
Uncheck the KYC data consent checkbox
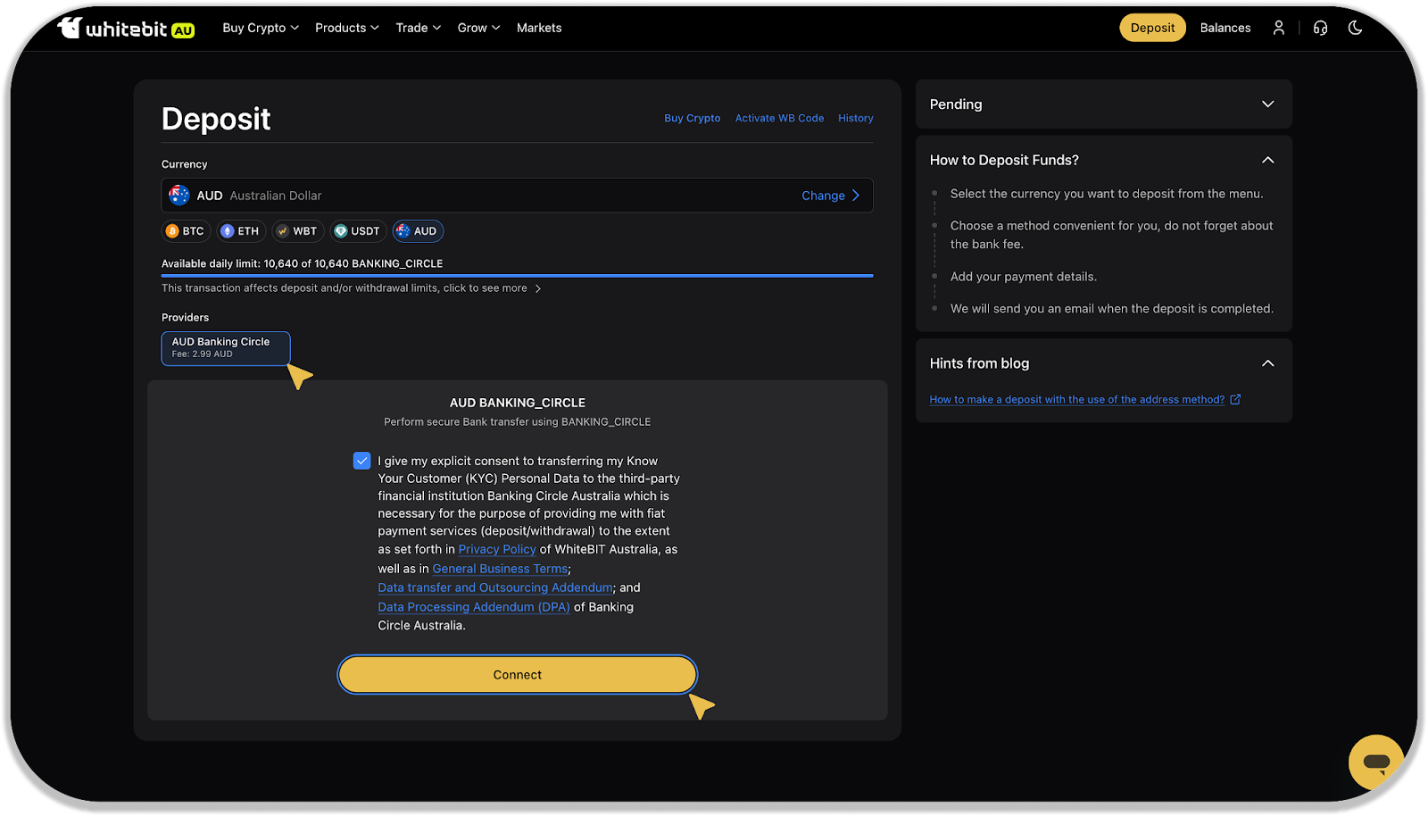coord(361,461)
